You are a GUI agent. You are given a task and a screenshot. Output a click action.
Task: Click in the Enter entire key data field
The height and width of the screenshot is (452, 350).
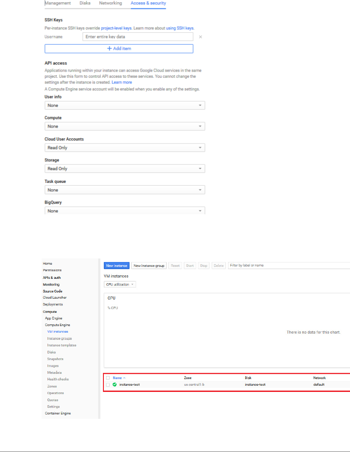click(137, 37)
